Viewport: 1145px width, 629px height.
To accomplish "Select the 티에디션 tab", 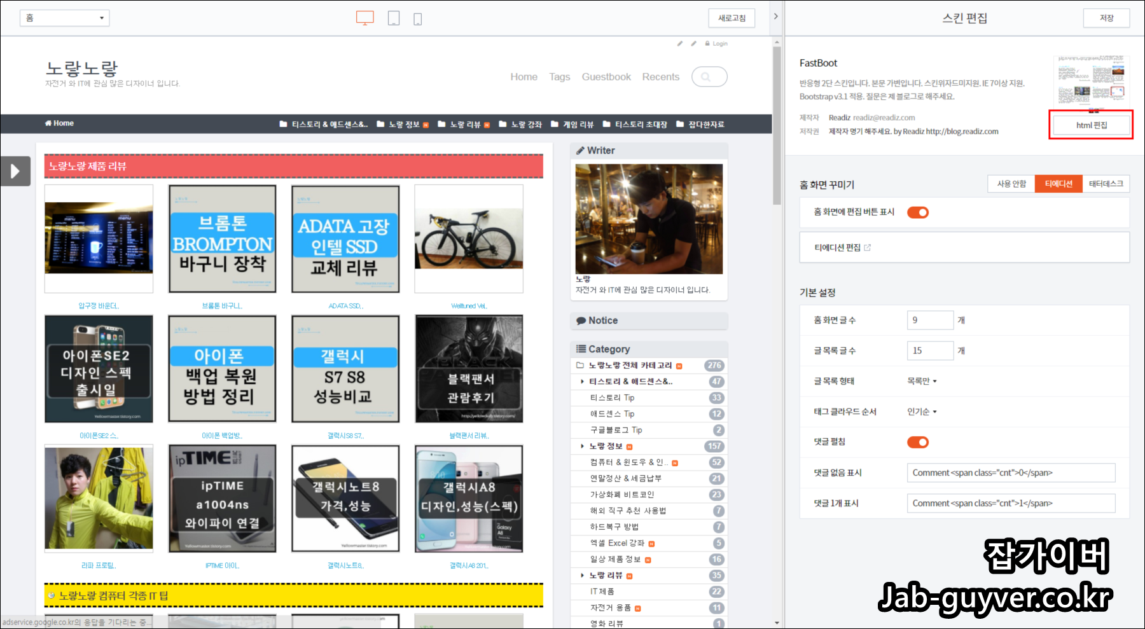I will (1058, 184).
